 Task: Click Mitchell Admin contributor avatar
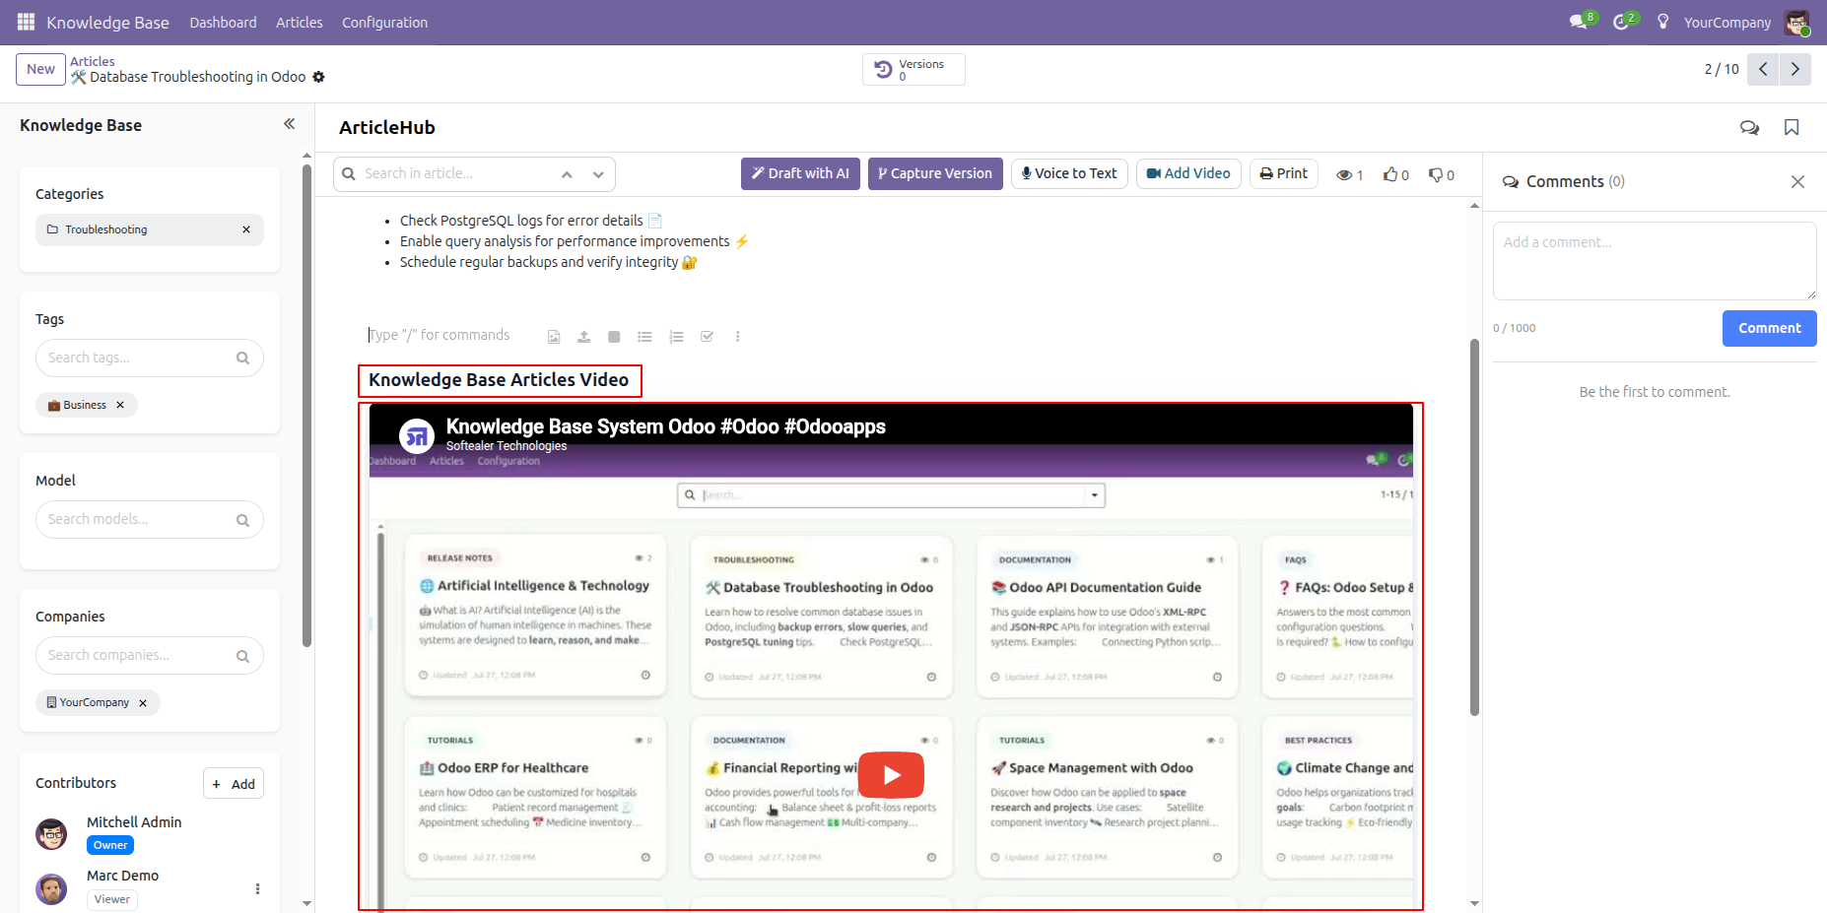click(51, 834)
